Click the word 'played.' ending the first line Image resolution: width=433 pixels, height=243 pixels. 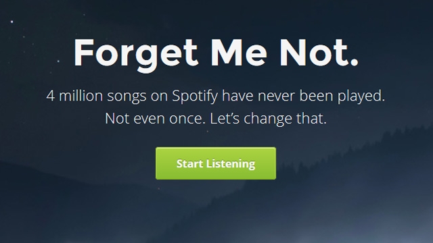pos(361,97)
